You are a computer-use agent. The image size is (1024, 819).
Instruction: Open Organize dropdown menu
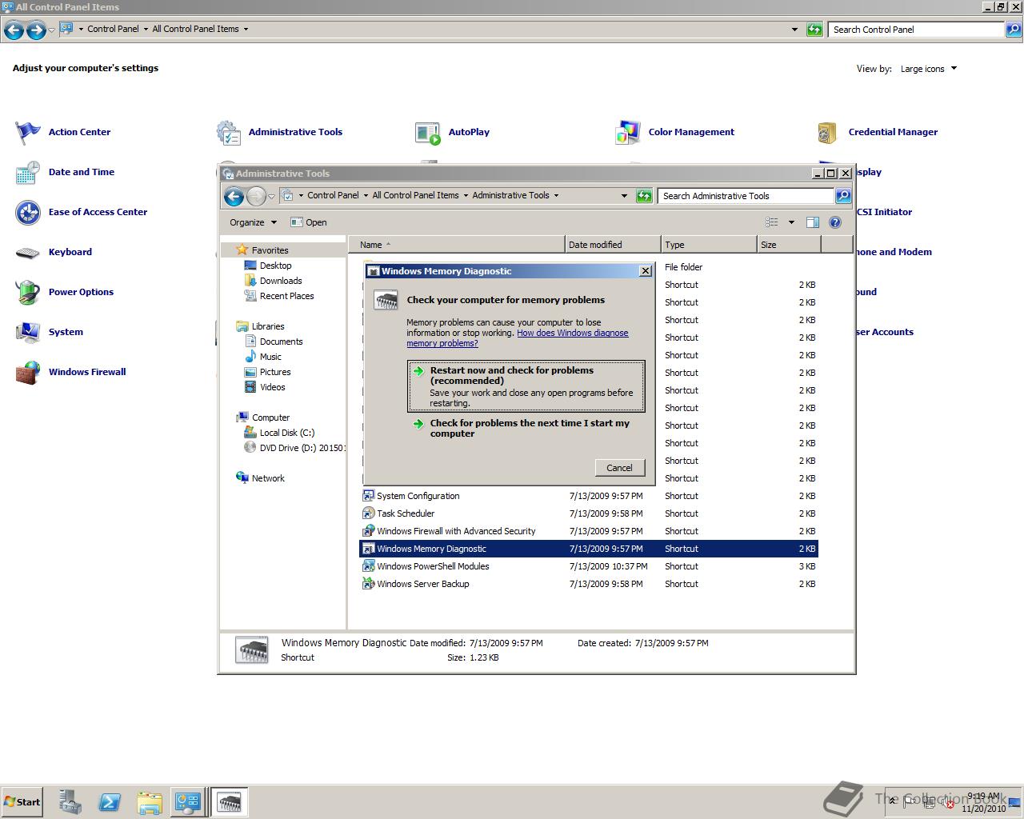(x=253, y=222)
